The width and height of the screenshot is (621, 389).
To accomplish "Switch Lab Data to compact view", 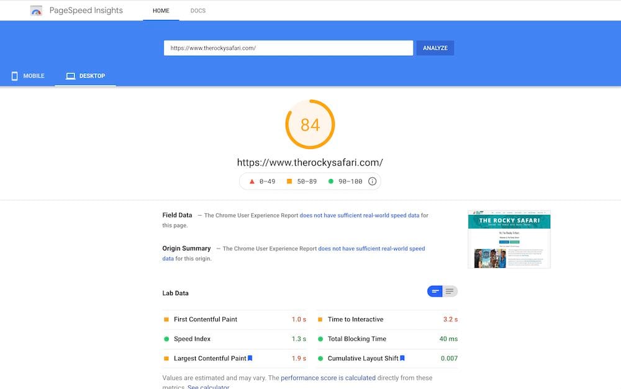I will coord(435,291).
